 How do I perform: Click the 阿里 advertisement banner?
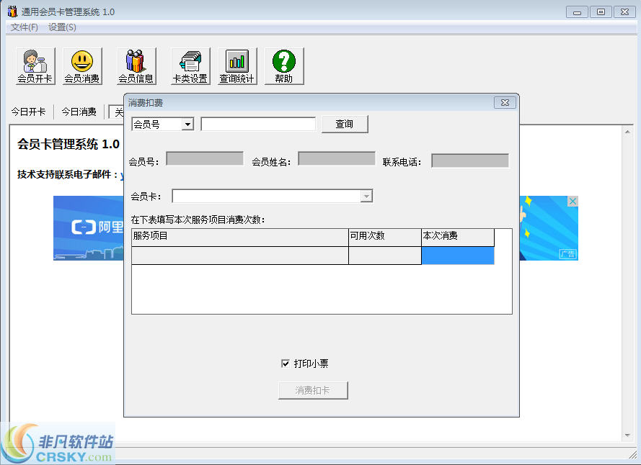coord(89,227)
